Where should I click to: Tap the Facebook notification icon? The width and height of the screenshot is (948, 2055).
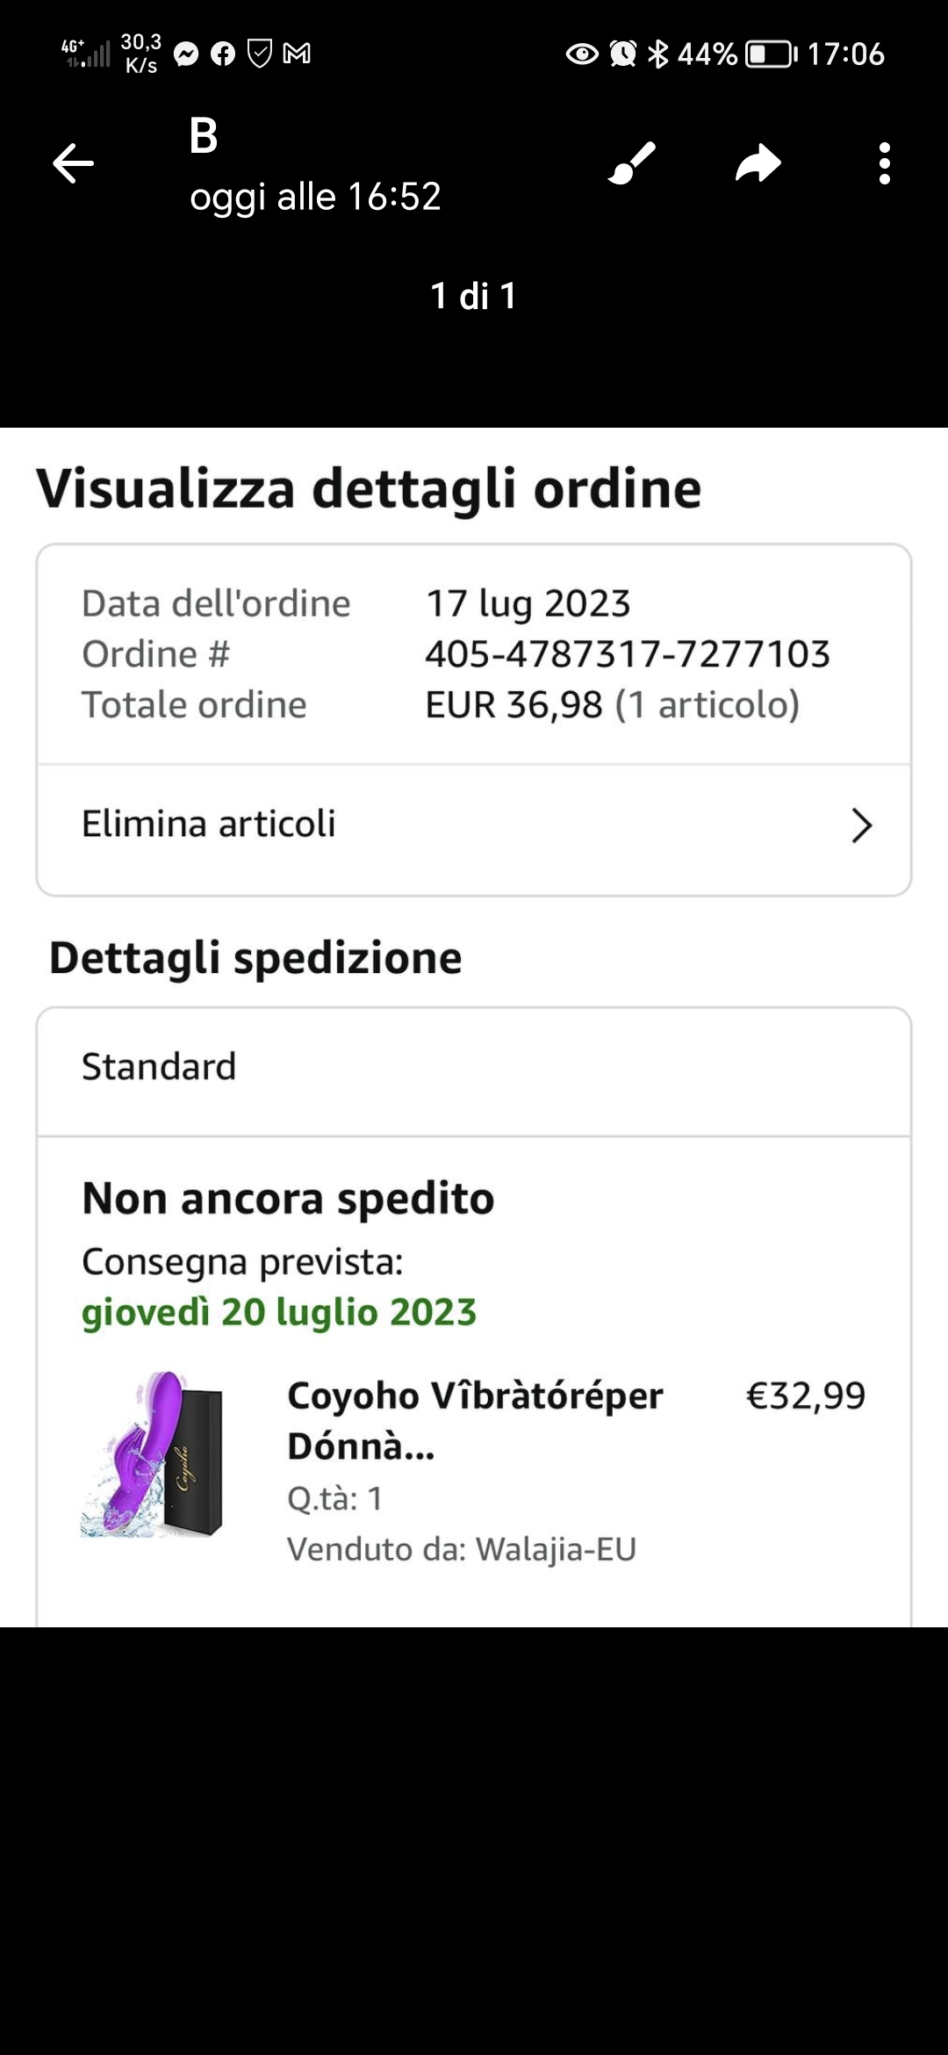pyautogui.click(x=223, y=54)
